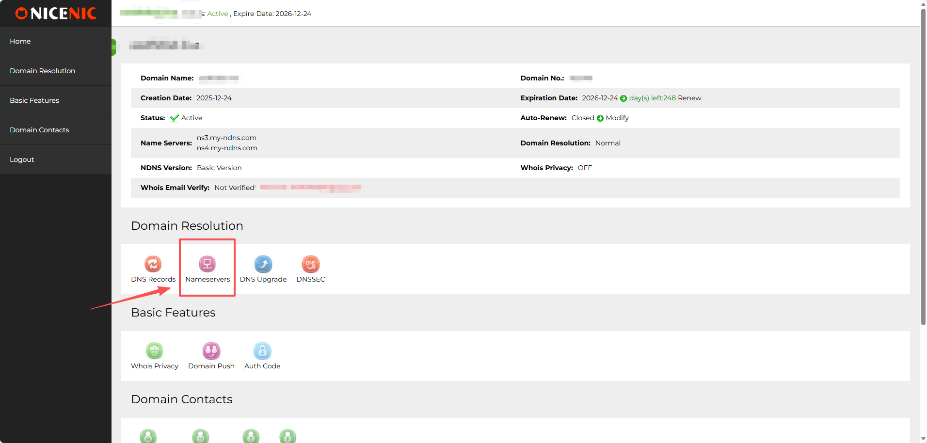The width and height of the screenshot is (927, 443).
Task: Click green arrow icon beside Expiration Date
Action: 623,98
